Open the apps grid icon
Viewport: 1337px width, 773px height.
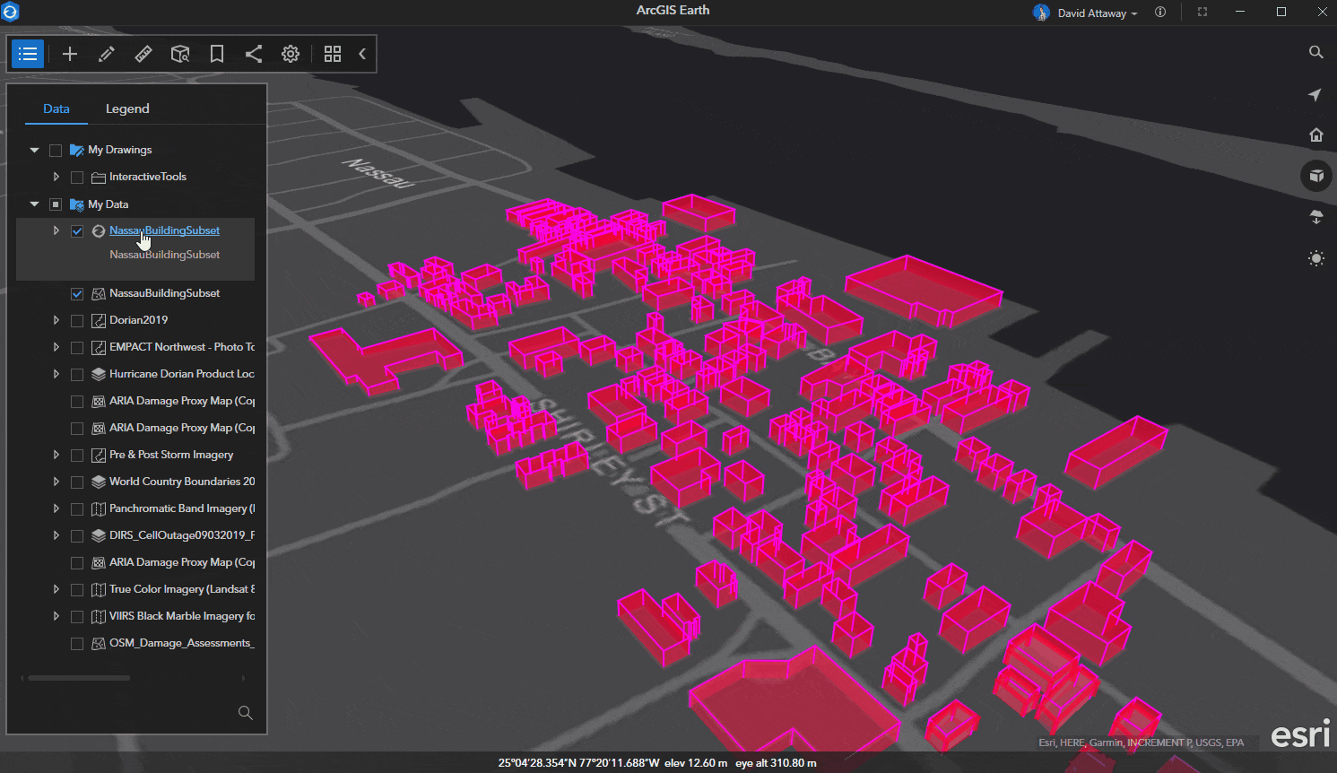[x=333, y=54]
